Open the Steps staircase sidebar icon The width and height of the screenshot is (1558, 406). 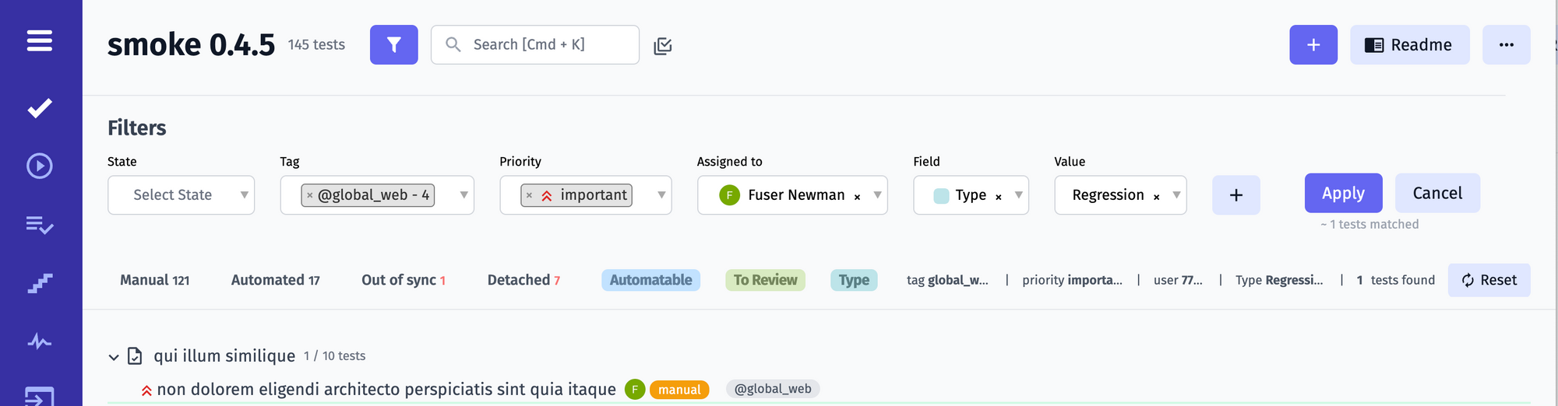(x=40, y=283)
